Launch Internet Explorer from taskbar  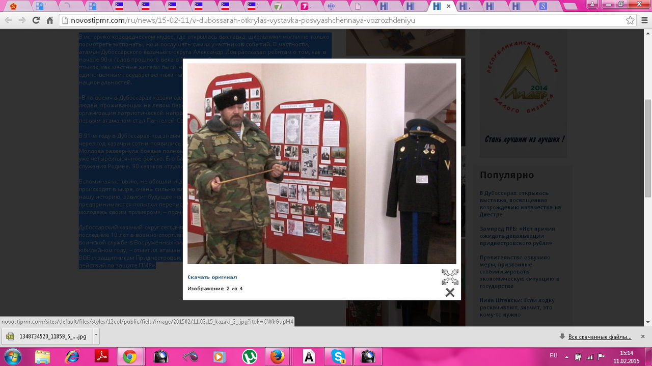[x=72, y=356]
